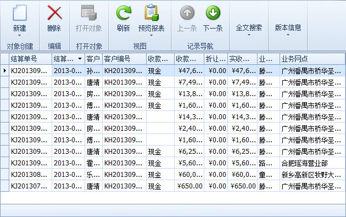The width and height of the screenshot is (346, 217).
Task: Click the 预览报表 clipboard icon
Action: pyautogui.click(x=152, y=13)
